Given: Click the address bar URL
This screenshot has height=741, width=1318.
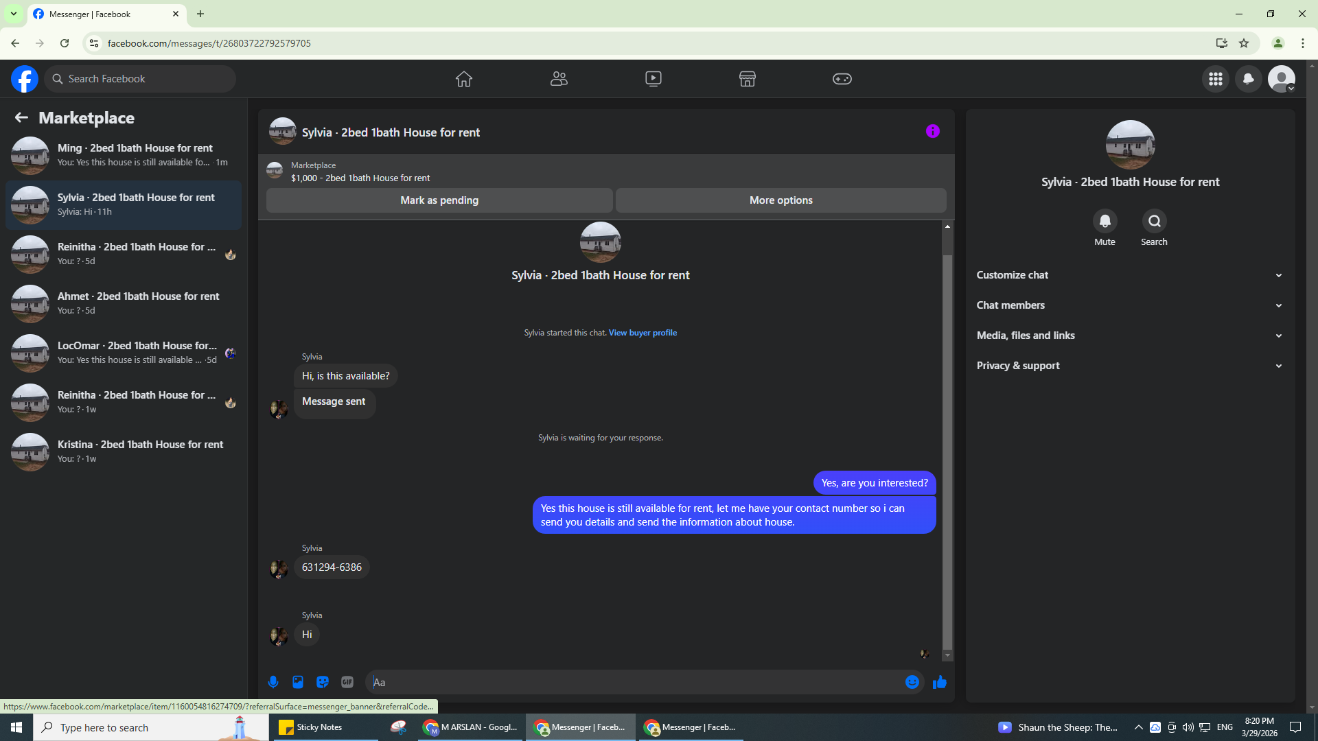Looking at the screenshot, I should [x=209, y=43].
